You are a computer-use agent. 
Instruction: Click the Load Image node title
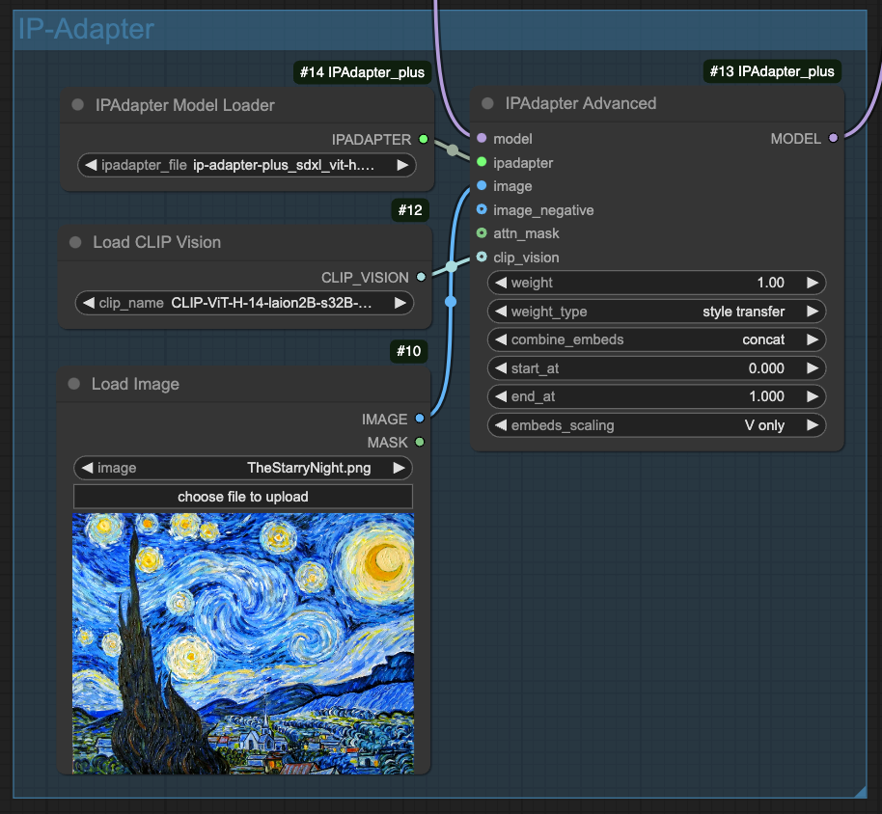point(135,384)
